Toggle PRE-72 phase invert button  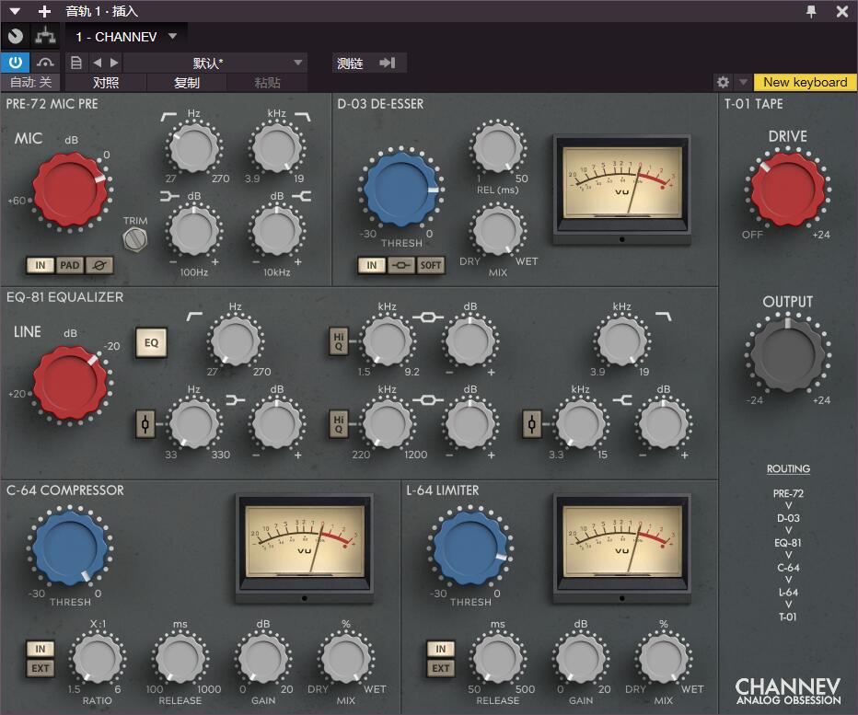99,265
